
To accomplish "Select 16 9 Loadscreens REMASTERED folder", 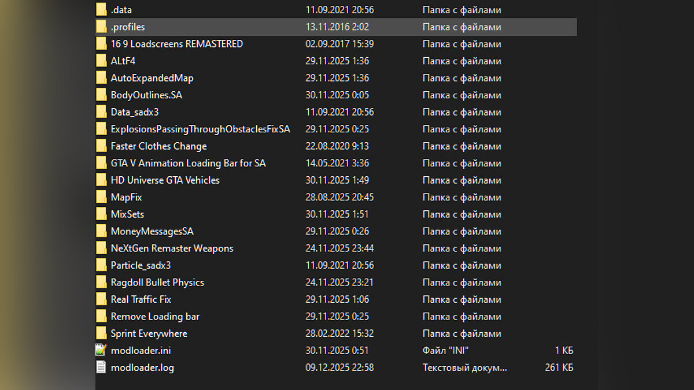I will tap(176, 44).
